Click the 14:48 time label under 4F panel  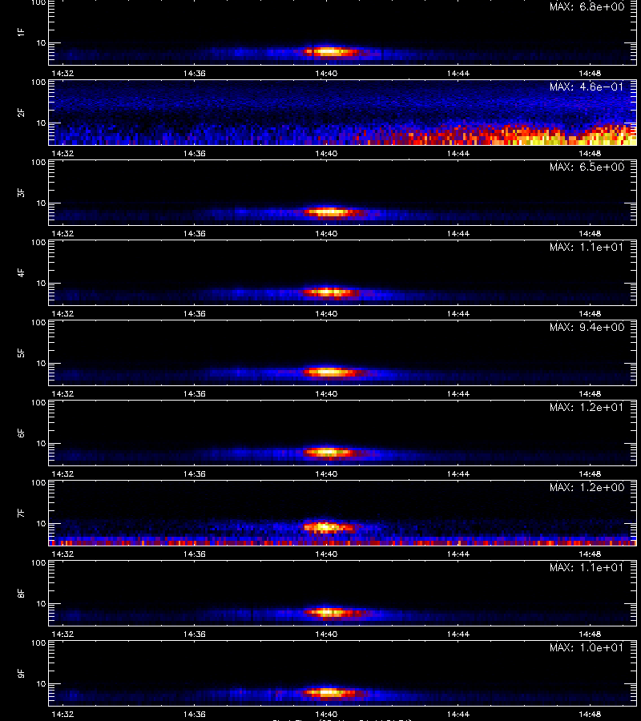point(590,313)
